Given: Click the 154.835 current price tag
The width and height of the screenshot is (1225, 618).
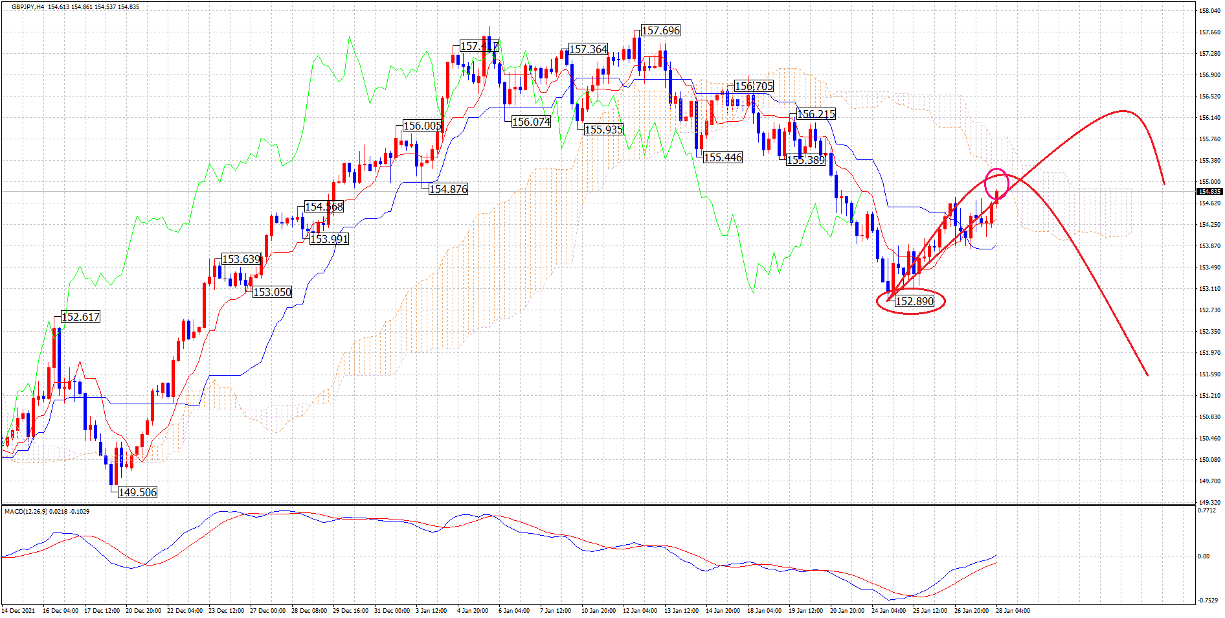Looking at the screenshot, I should [1208, 192].
